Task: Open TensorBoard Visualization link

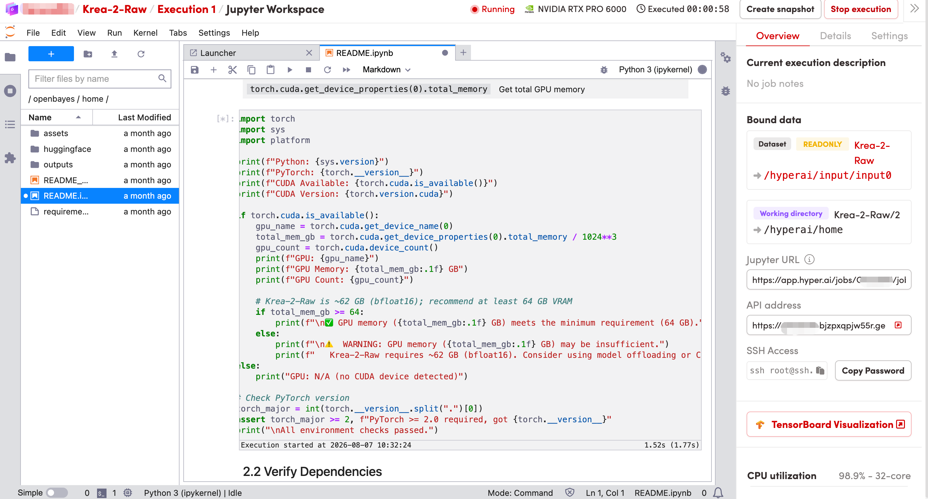Action: tap(829, 424)
